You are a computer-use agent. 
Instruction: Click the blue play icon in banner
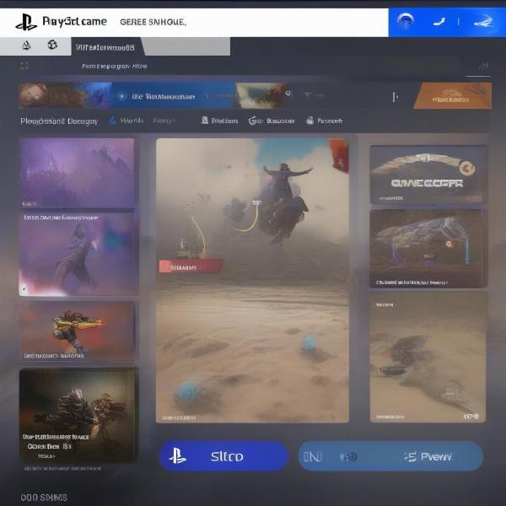(x=121, y=96)
